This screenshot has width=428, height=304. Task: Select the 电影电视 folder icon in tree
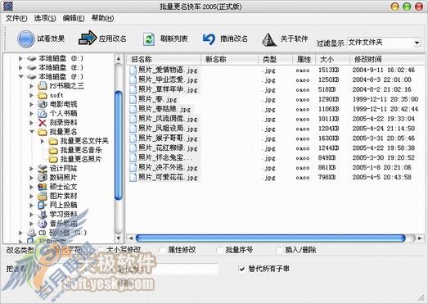tap(43, 104)
